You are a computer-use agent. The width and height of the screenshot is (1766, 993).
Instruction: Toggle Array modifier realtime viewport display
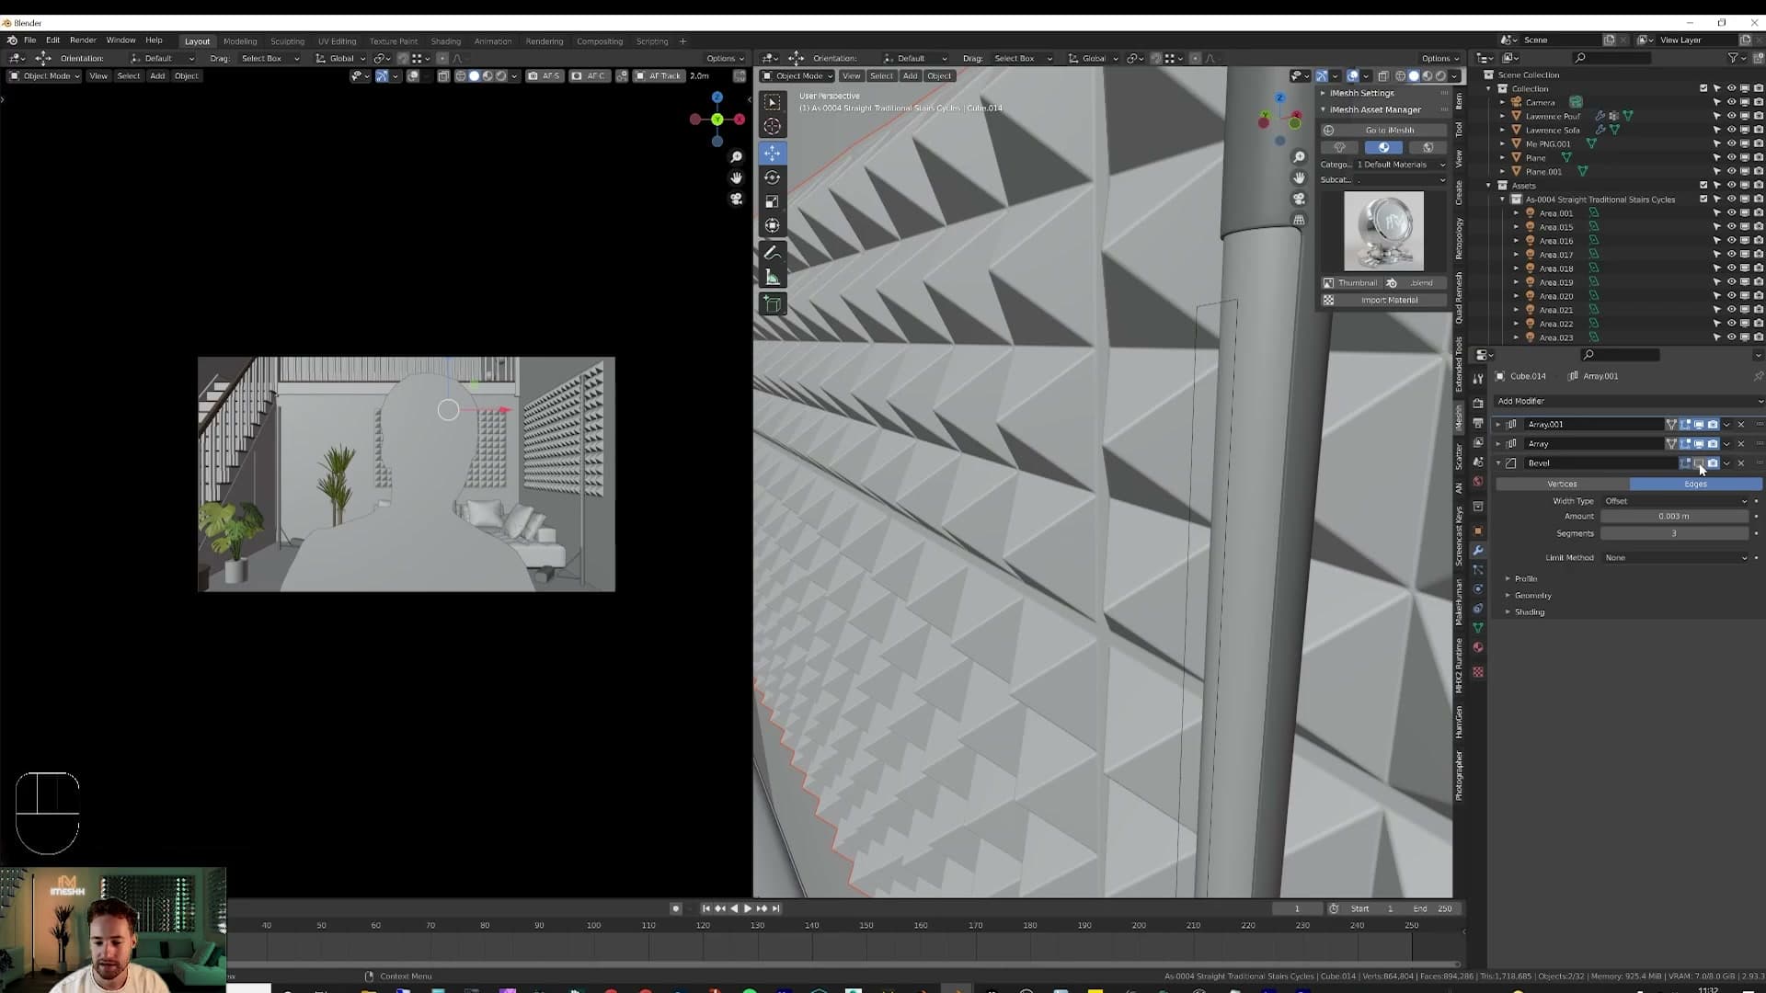[1699, 443]
